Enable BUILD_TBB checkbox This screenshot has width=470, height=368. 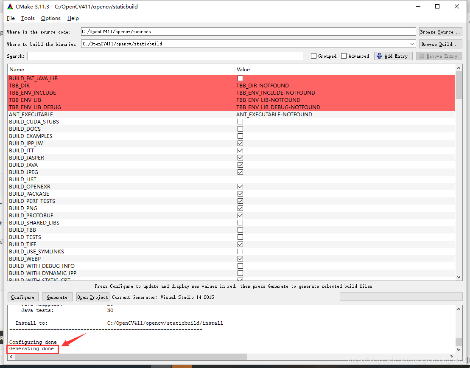[240, 230]
